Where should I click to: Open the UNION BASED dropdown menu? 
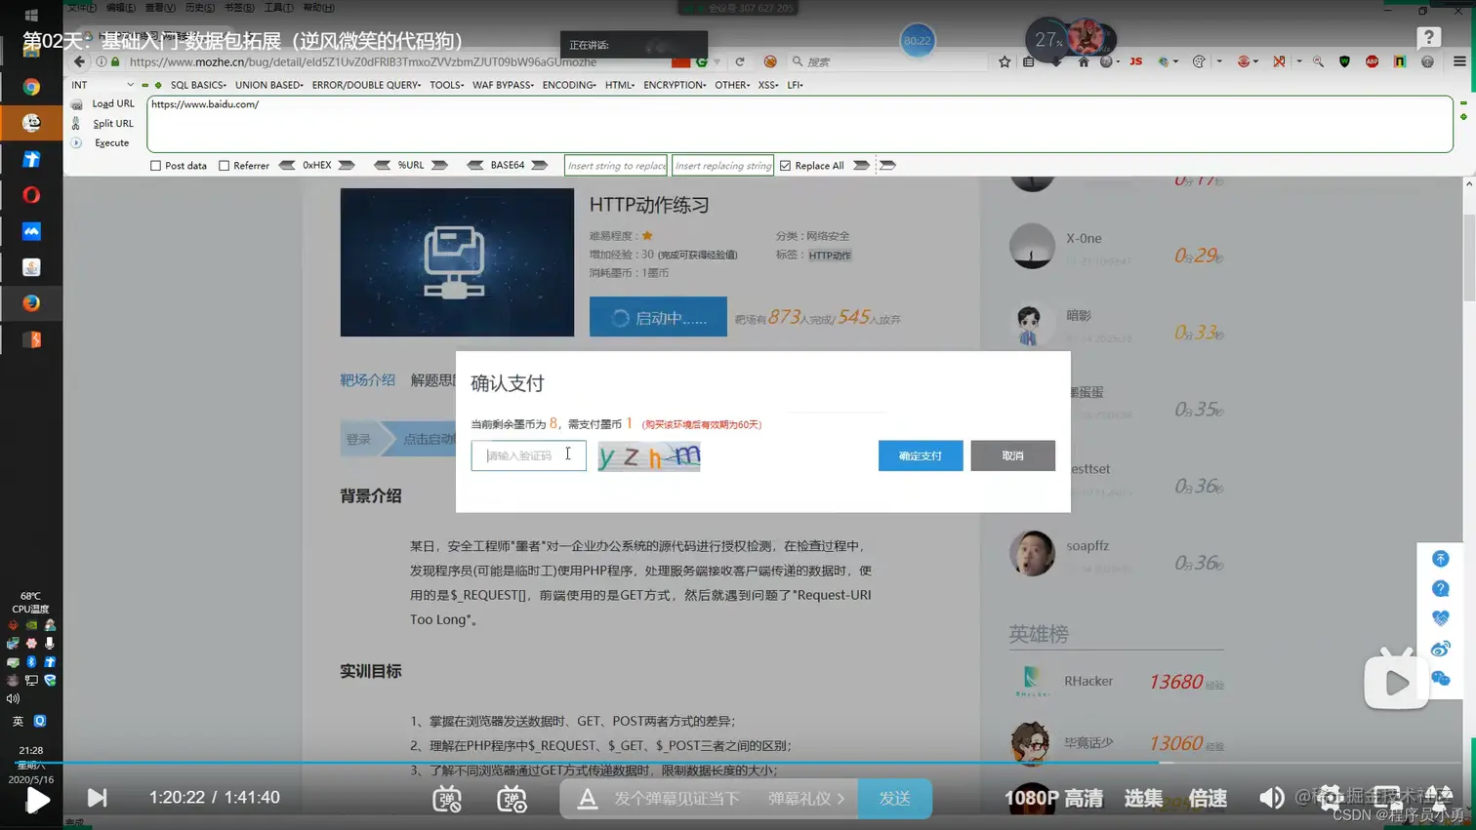pyautogui.click(x=269, y=85)
